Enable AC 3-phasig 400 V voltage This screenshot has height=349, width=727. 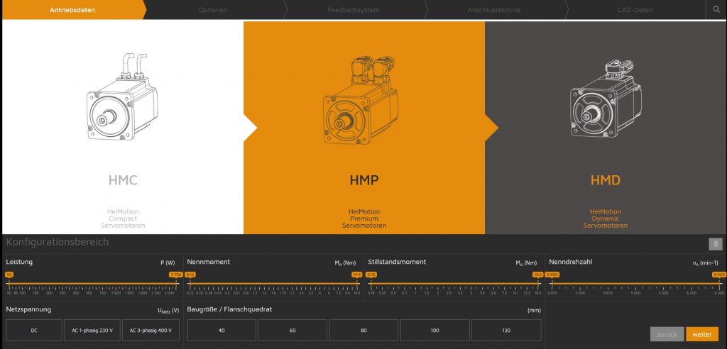point(151,330)
